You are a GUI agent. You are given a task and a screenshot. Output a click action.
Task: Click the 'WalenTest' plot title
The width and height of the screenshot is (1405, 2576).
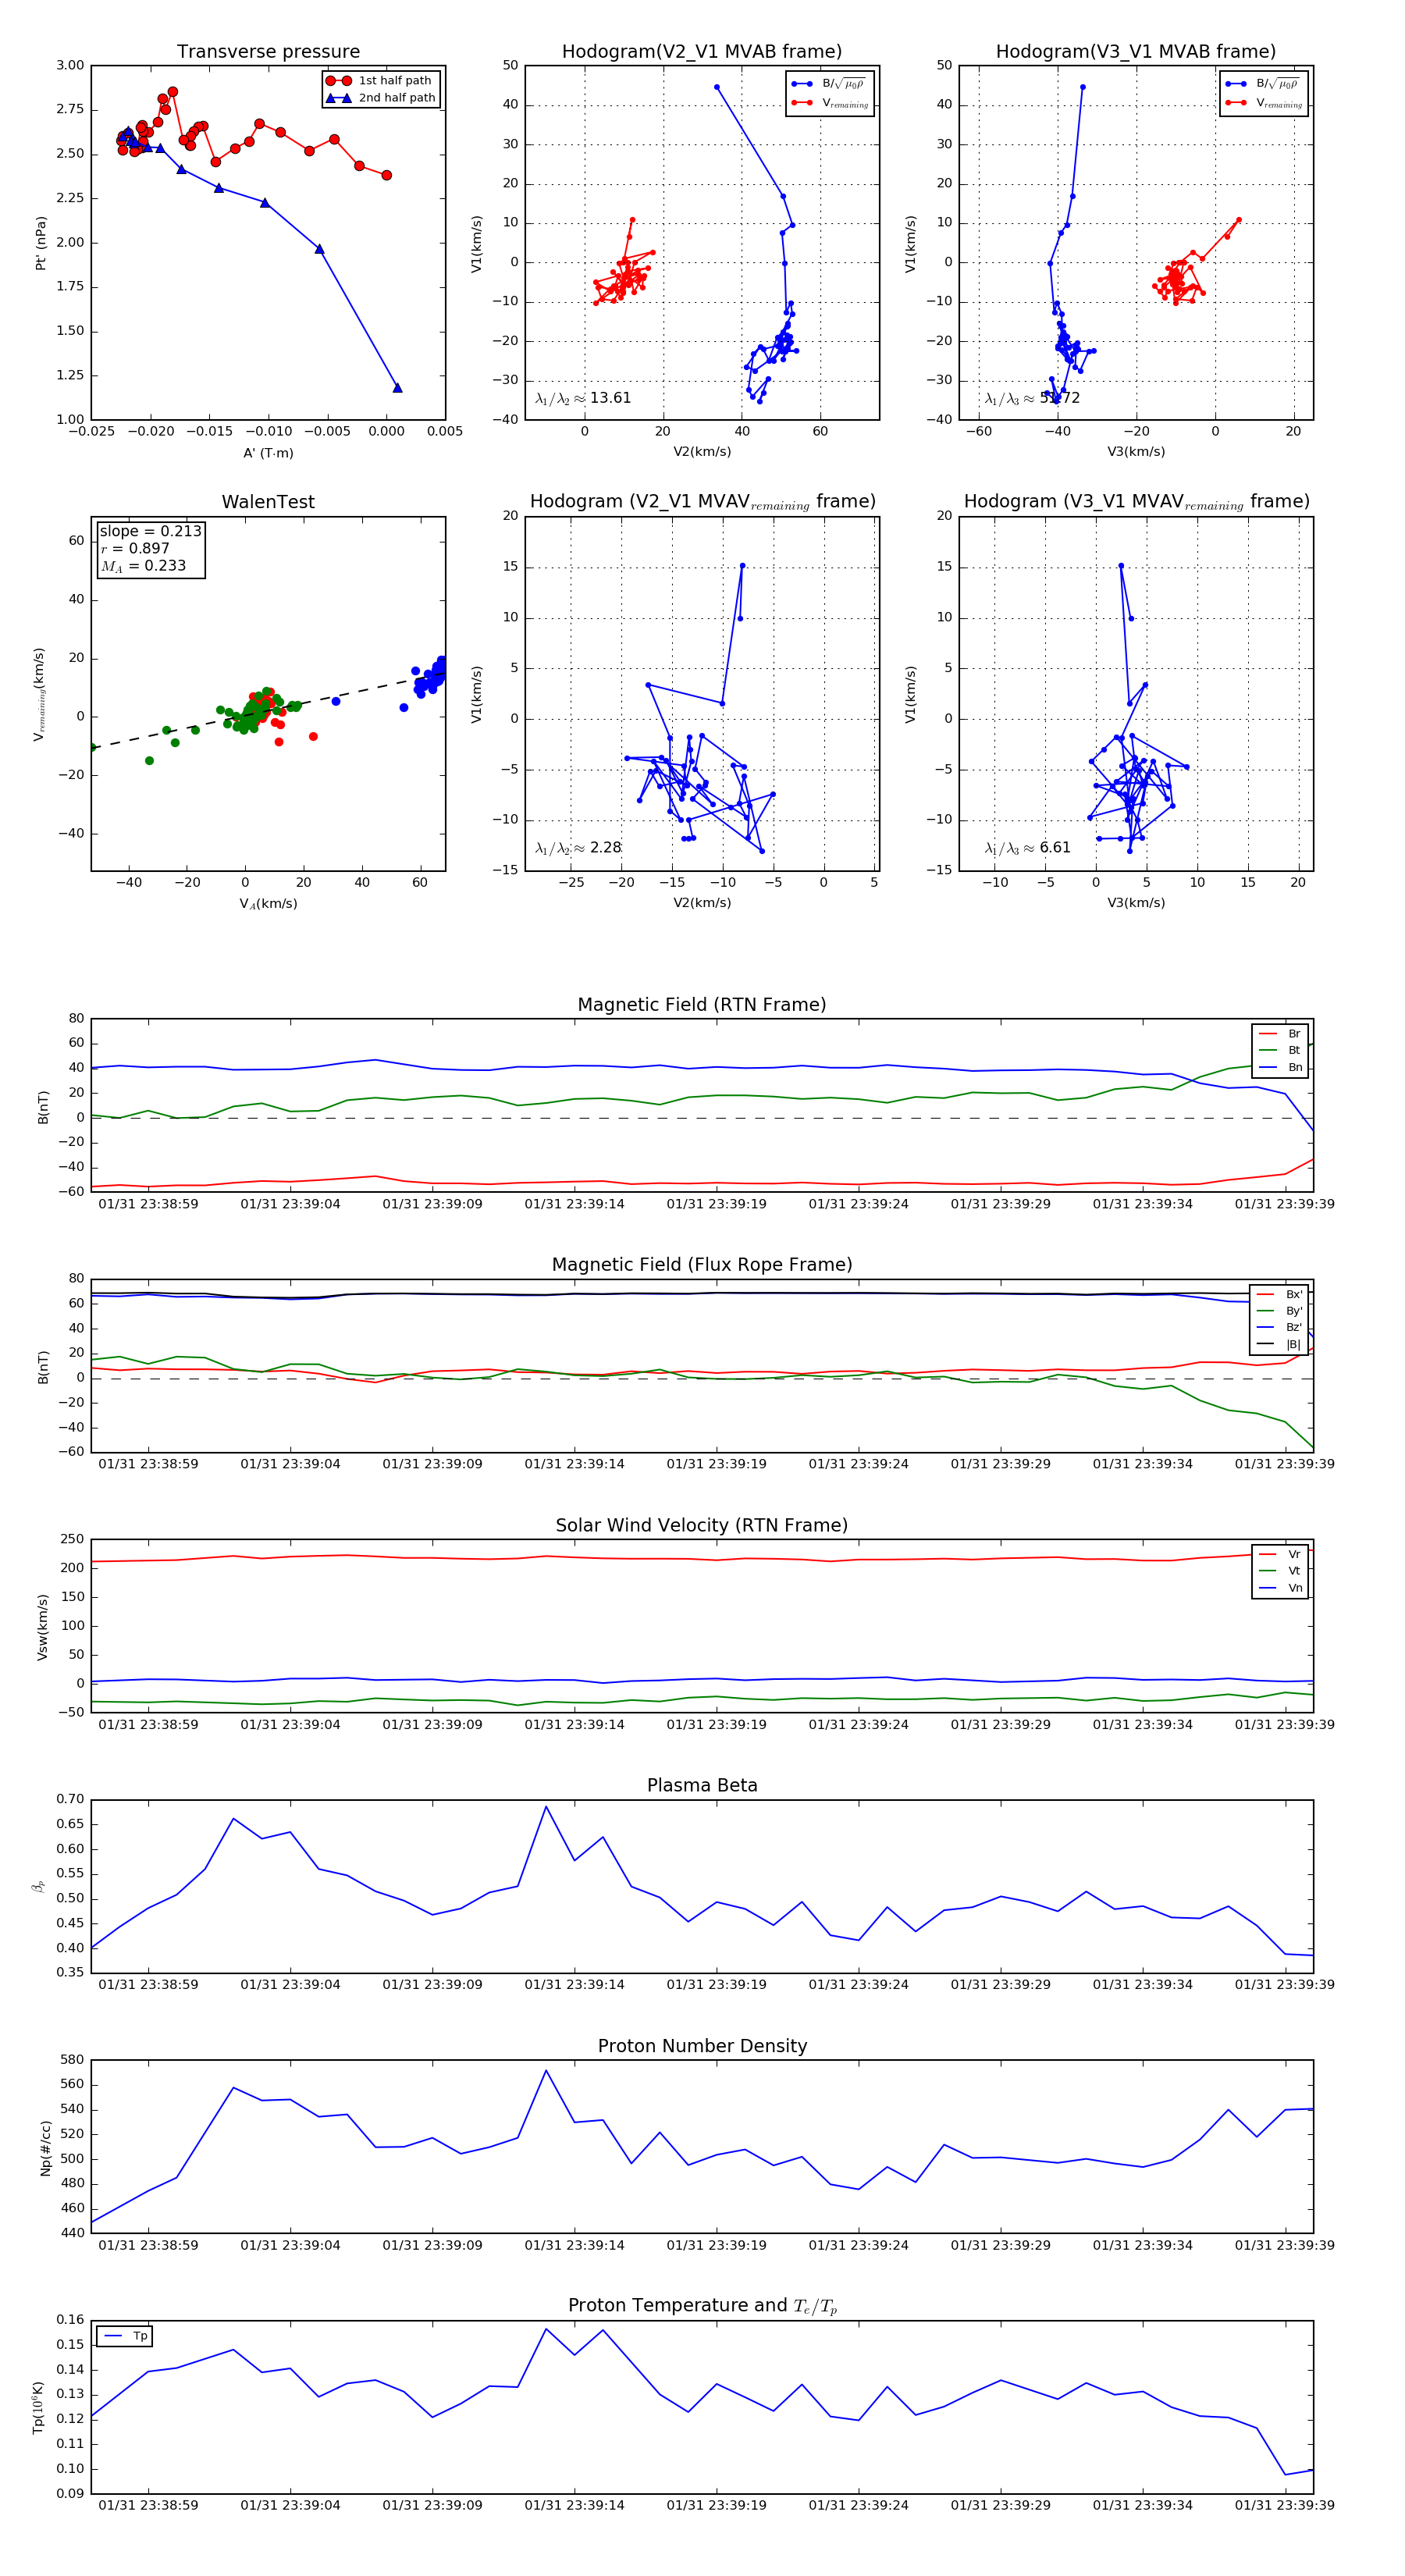pyautogui.click(x=268, y=502)
